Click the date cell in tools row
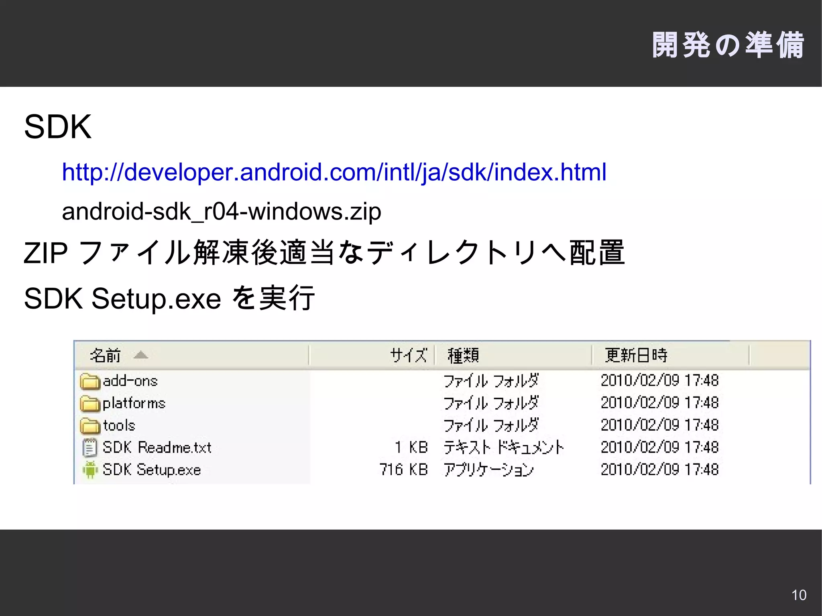 (x=659, y=425)
